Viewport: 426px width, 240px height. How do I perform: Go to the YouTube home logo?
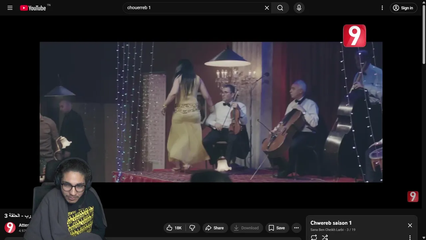pos(33,8)
